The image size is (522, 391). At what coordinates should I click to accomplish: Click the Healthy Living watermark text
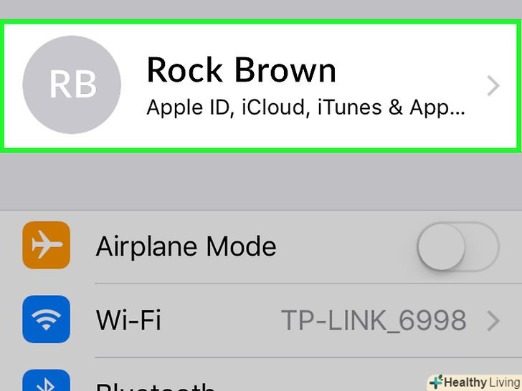click(x=482, y=382)
